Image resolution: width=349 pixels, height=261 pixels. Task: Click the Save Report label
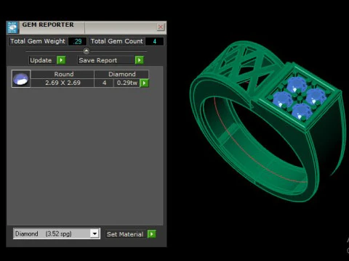coord(106,60)
